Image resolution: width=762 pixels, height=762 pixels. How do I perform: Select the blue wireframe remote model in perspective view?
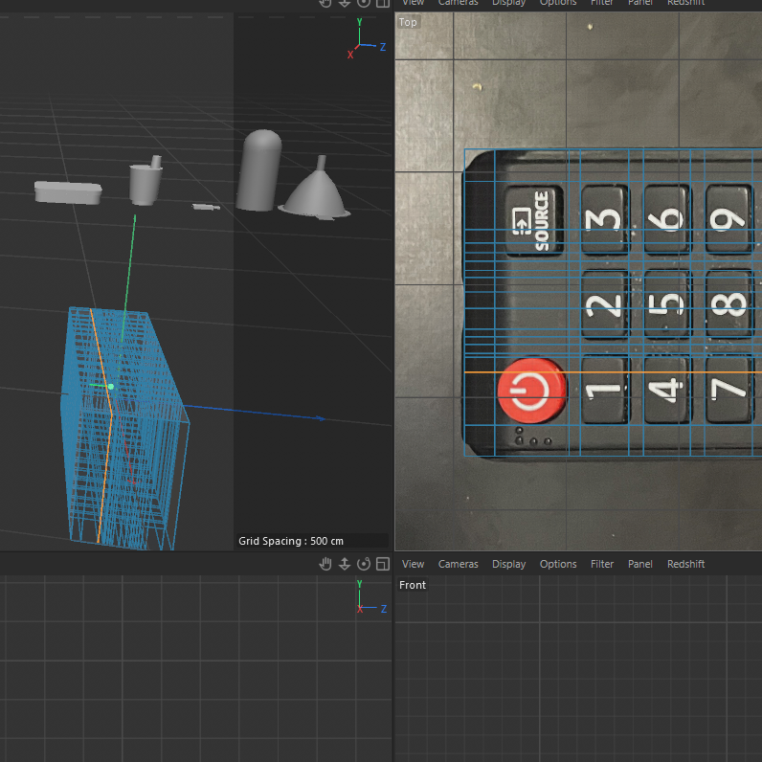(x=123, y=428)
